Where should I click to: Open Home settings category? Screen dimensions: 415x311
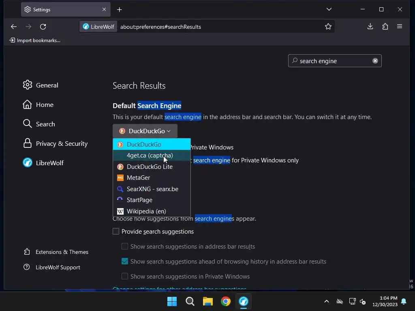pyautogui.click(x=38, y=105)
